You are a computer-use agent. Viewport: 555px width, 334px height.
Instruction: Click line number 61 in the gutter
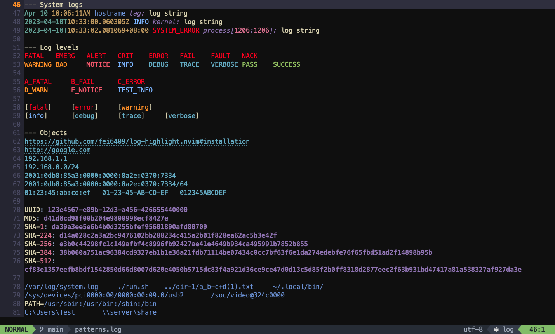pos(17,133)
